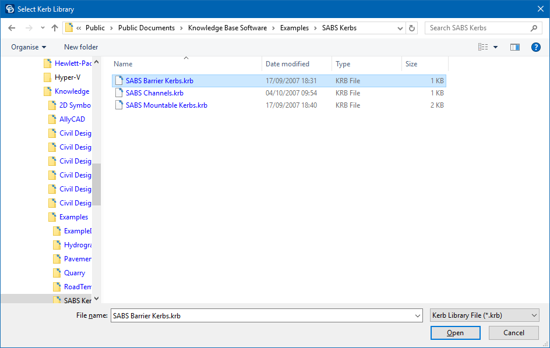Select the Quarry folder in the tree
Screen dimensions: 550x348
[74, 273]
